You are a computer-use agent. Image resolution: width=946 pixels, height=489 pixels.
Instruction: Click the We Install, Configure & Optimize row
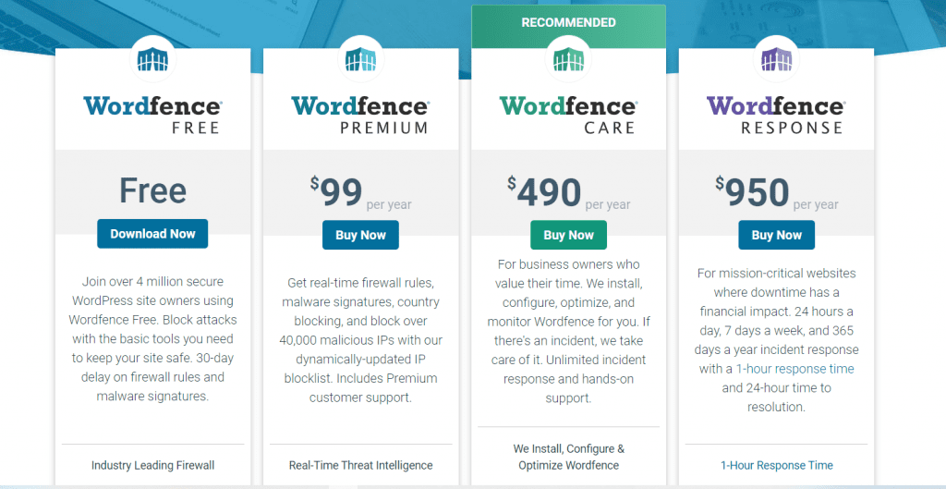[568, 457]
